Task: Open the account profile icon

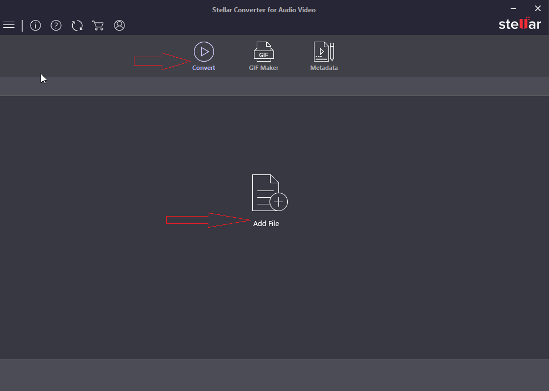Action: coord(119,25)
